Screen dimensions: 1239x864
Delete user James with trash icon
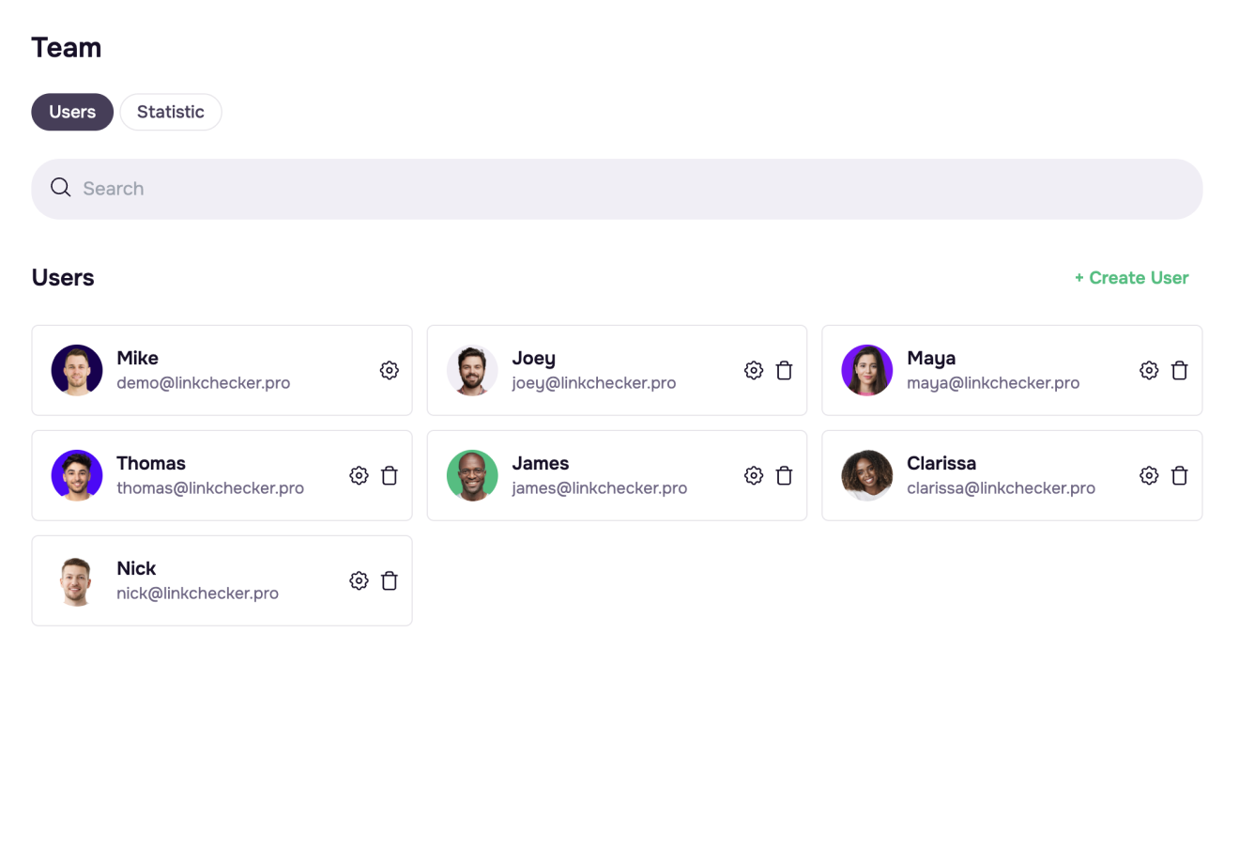(x=785, y=475)
